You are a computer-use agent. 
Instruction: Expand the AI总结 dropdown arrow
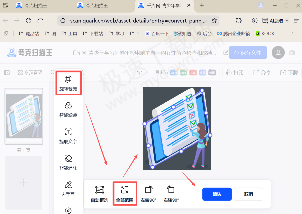(x=287, y=21)
